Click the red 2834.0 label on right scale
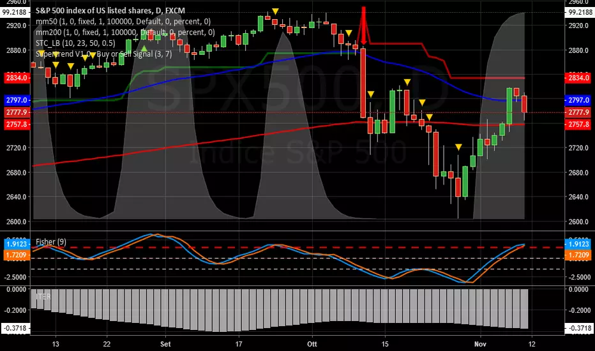 578,78
